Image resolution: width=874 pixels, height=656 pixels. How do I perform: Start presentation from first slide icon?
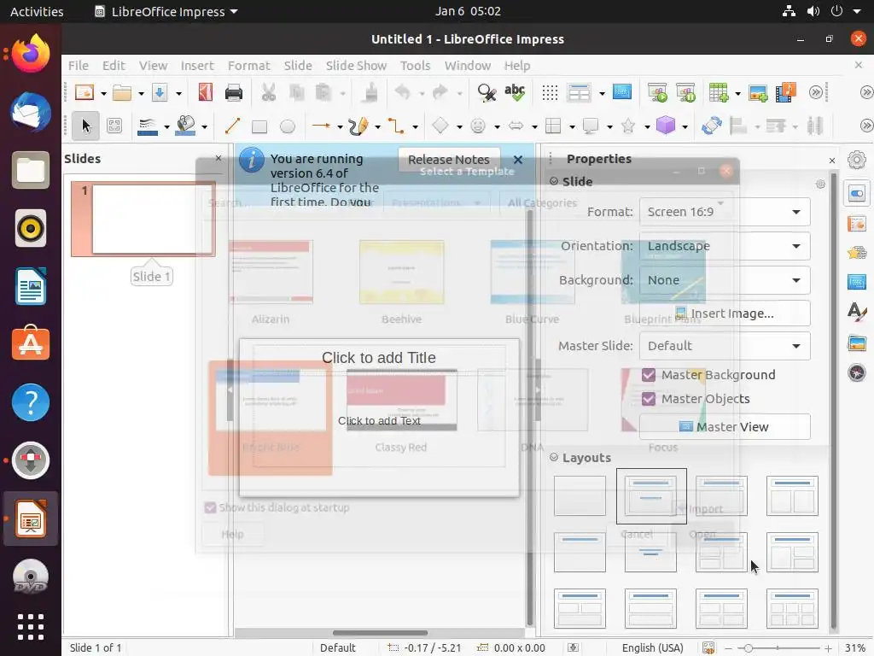click(657, 92)
